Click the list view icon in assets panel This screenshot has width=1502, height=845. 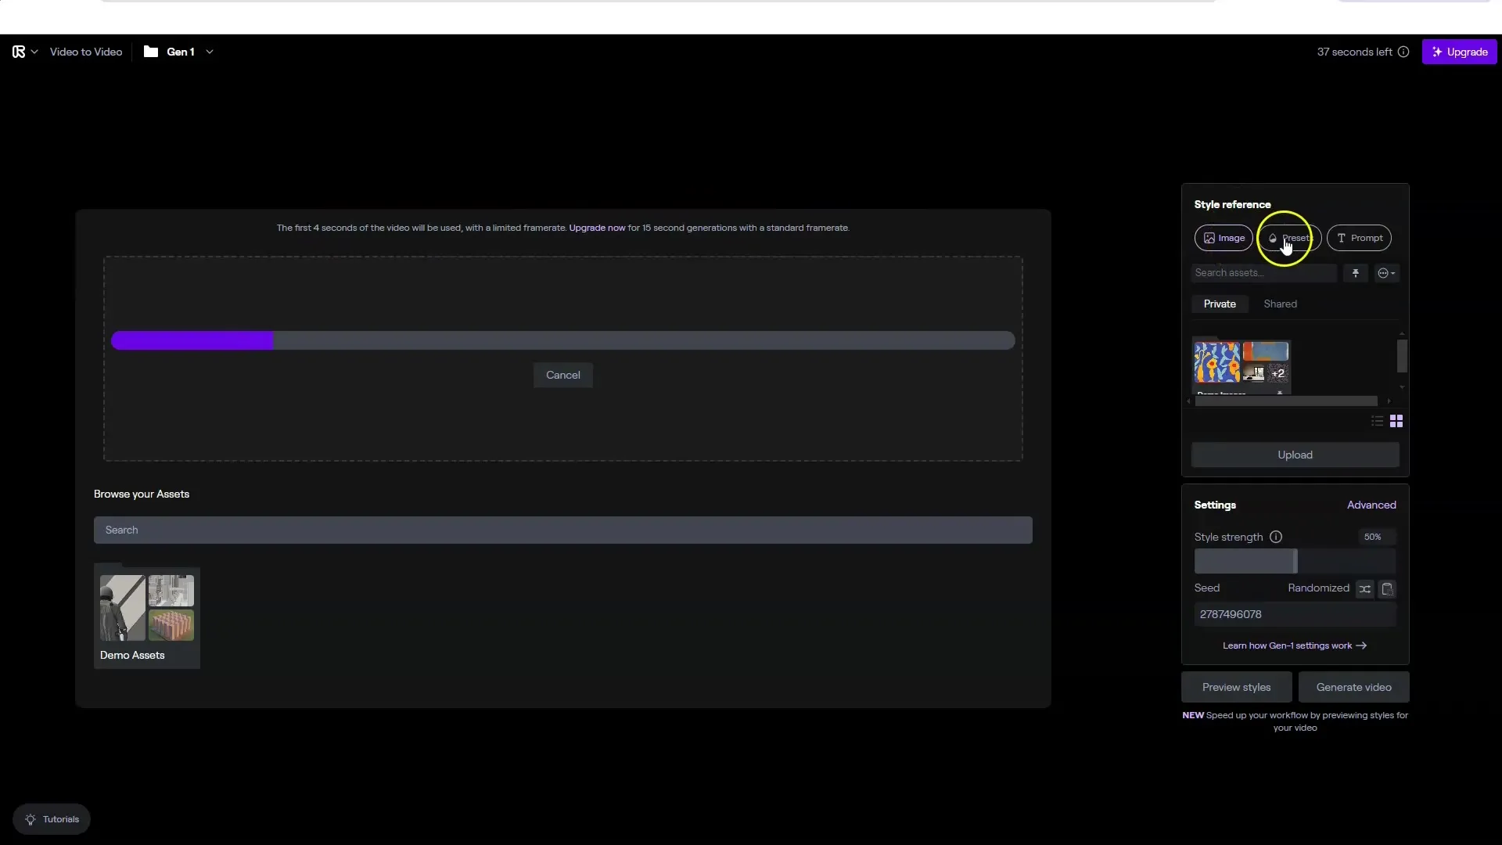pos(1377,421)
